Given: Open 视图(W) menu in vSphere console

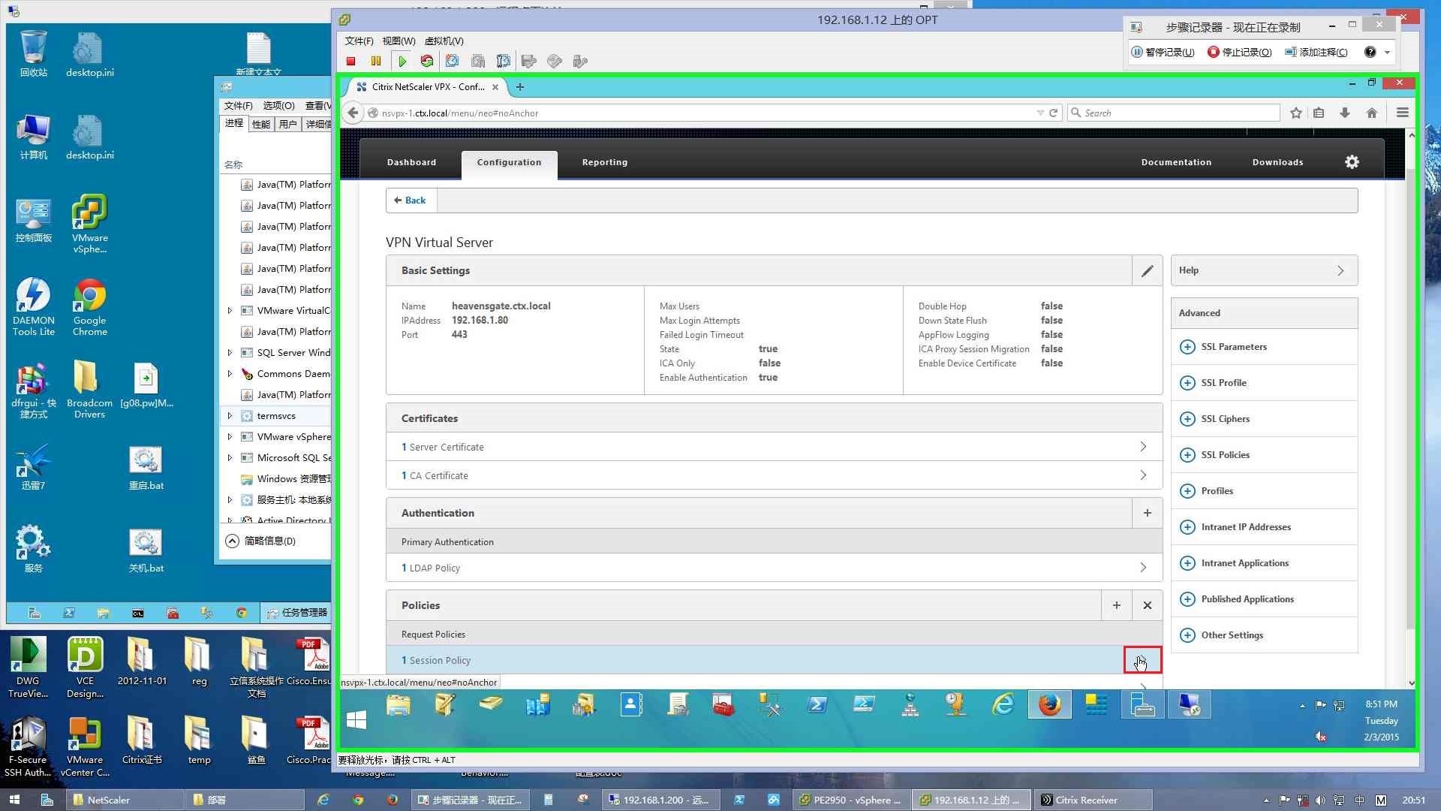Looking at the screenshot, I should point(399,41).
